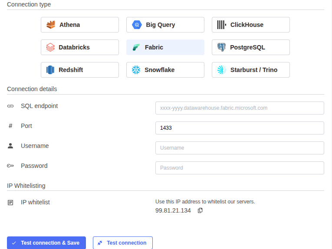
Task: Select the Athena connection type
Action: tap(80, 25)
